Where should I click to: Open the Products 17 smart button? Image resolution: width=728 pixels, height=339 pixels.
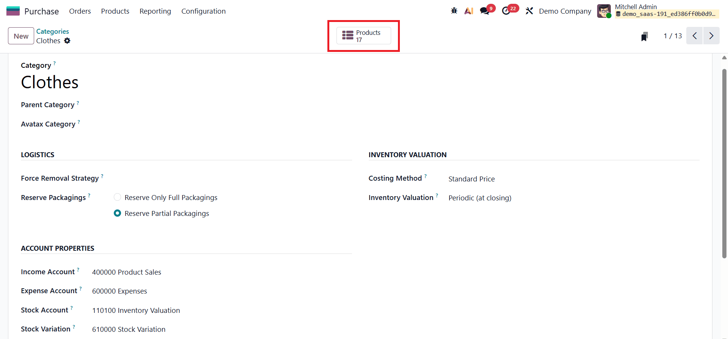click(x=363, y=36)
